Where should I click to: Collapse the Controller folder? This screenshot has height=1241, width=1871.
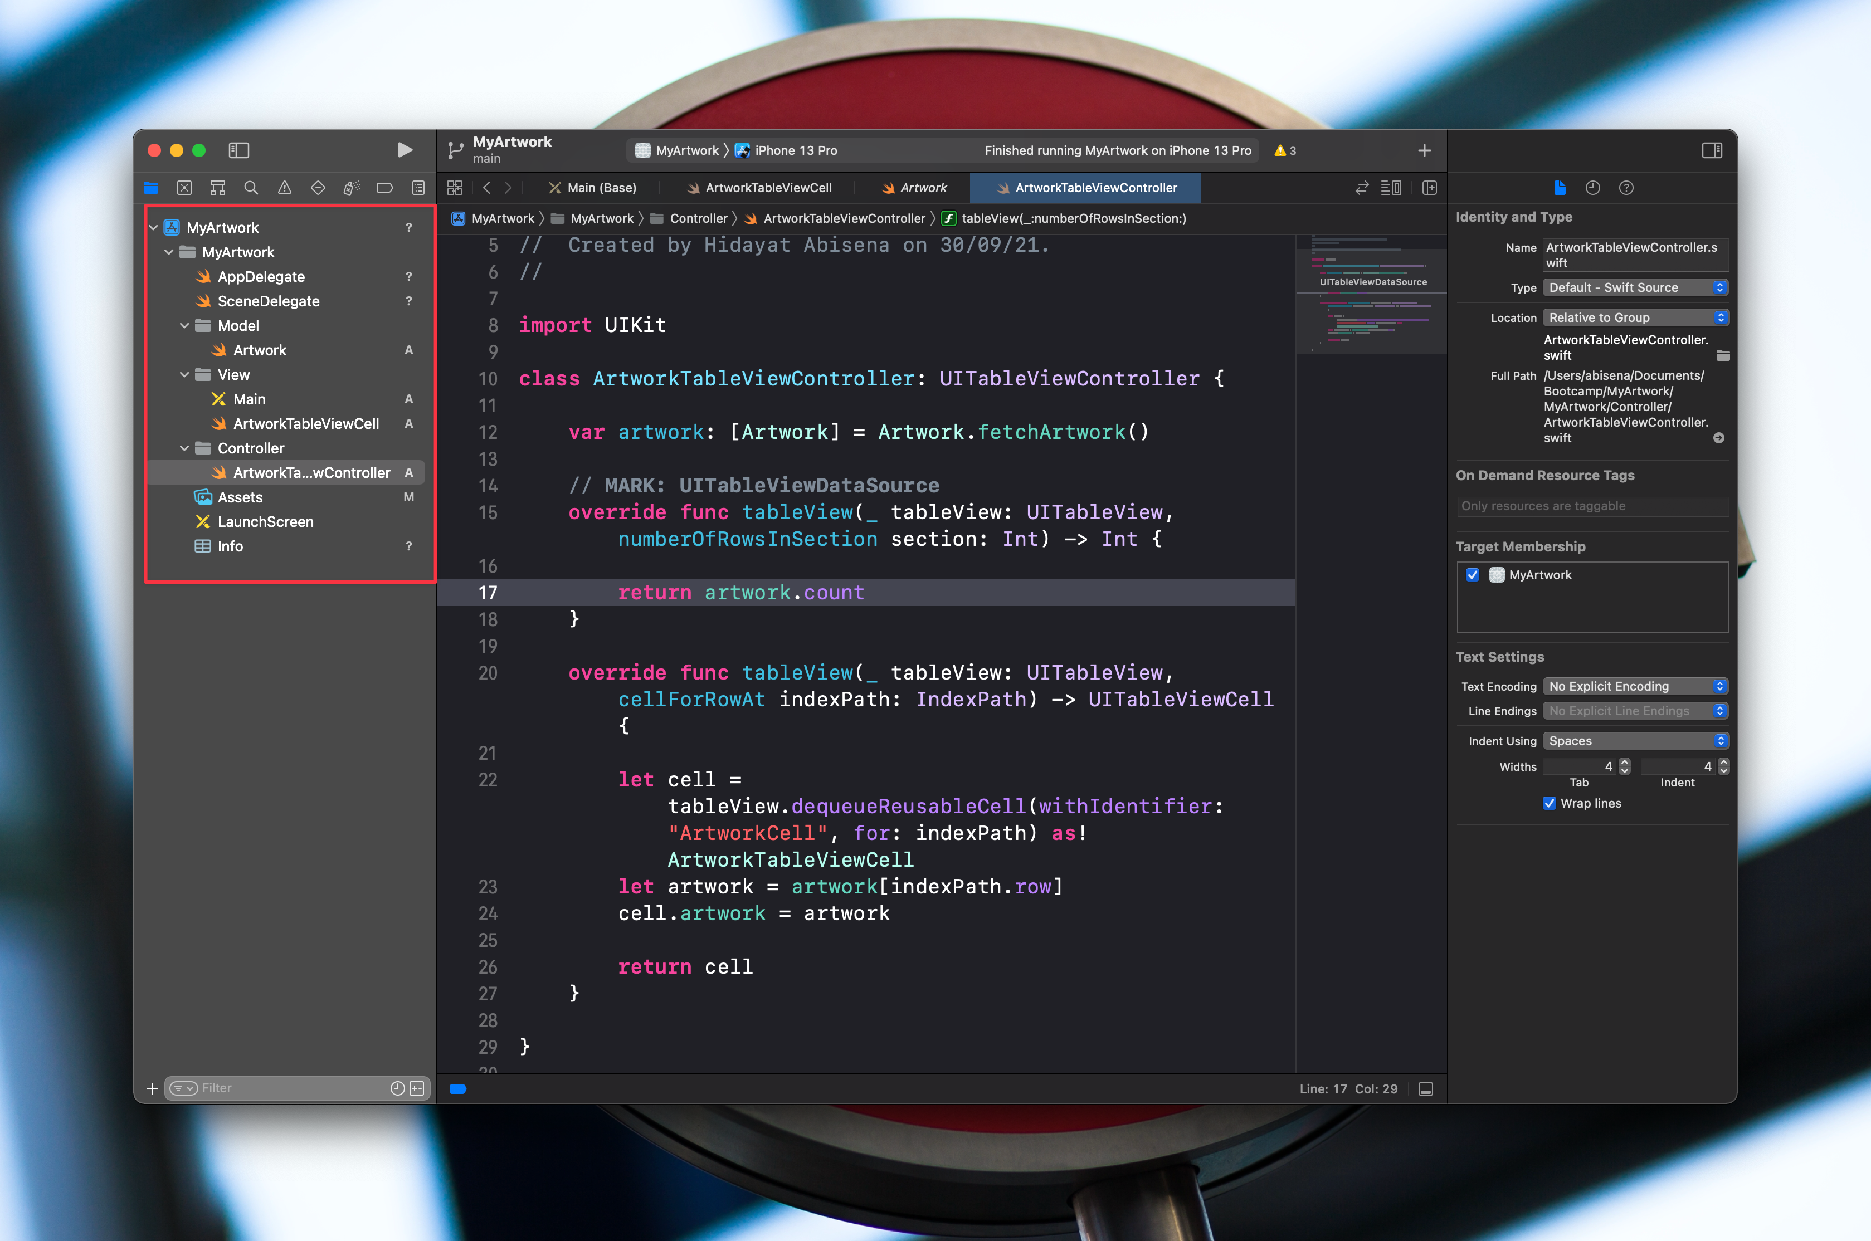(x=184, y=449)
